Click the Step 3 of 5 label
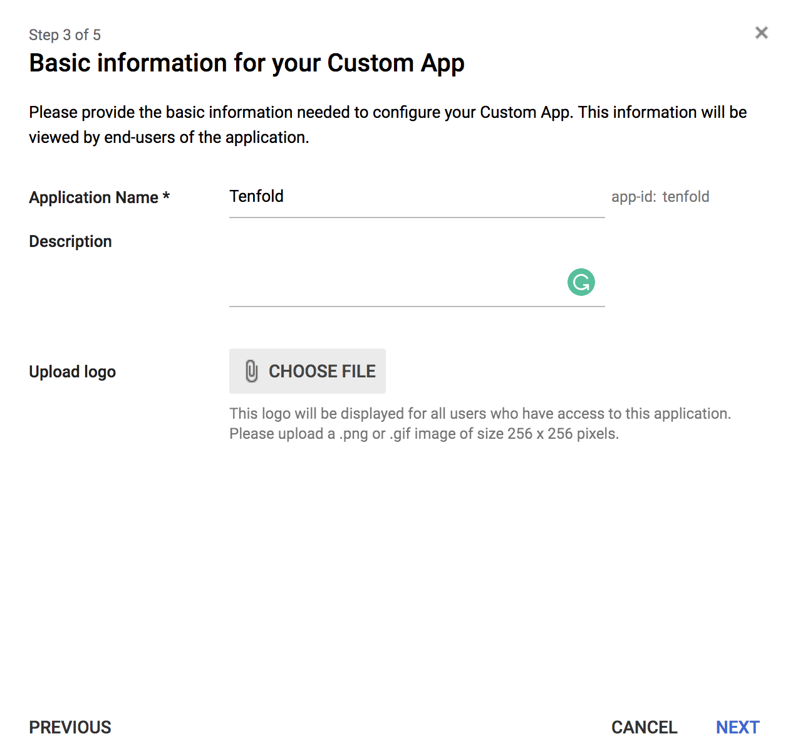The width and height of the screenshot is (793, 756). point(65,35)
